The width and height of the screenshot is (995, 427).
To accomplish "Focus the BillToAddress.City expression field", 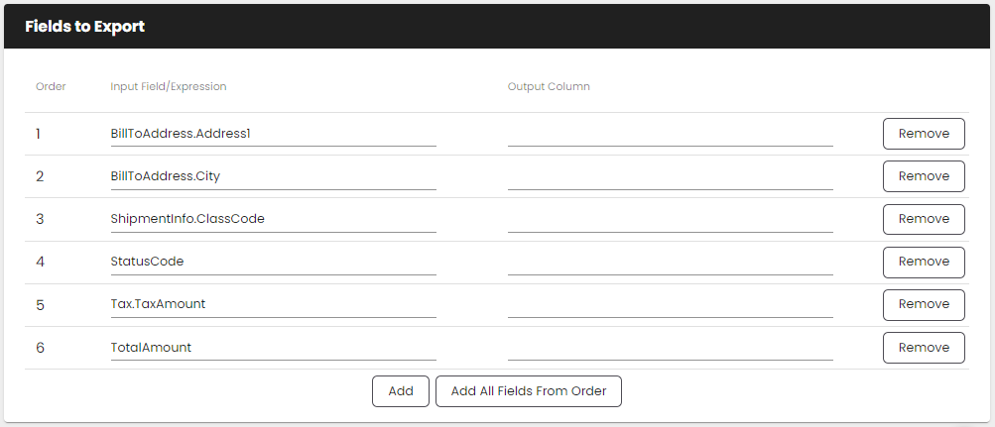I will coord(273,176).
